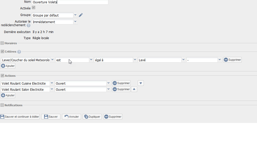Move Volet Roulant Cuisine action down
This screenshot has height=156, width=257.
pyautogui.click(x=141, y=83)
